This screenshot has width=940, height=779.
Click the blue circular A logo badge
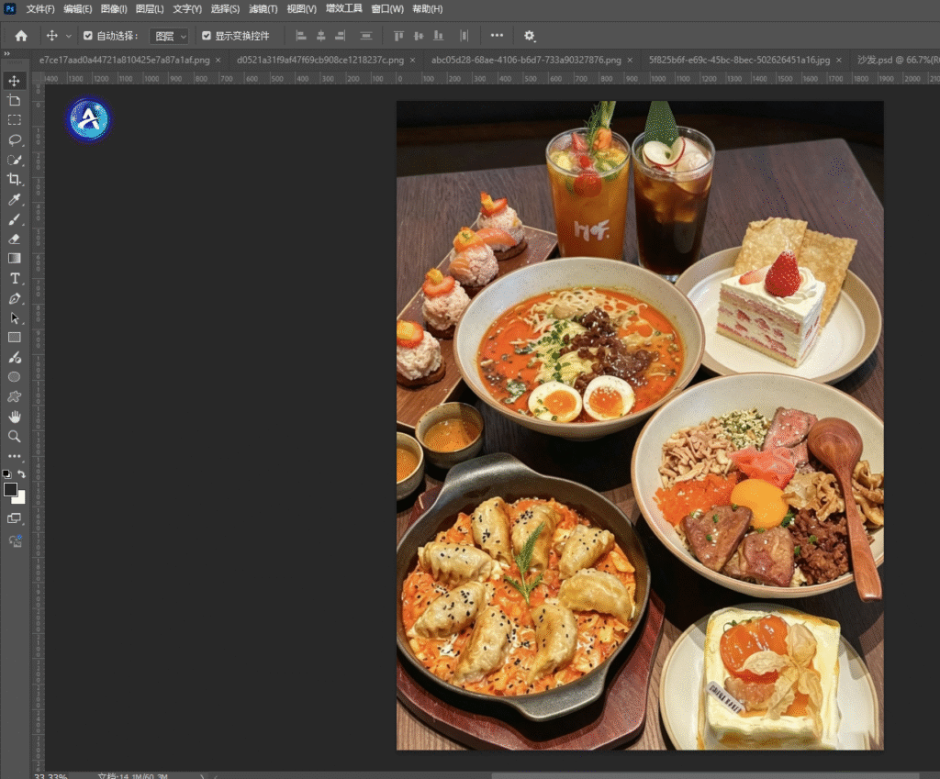click(x=89, y=119)
